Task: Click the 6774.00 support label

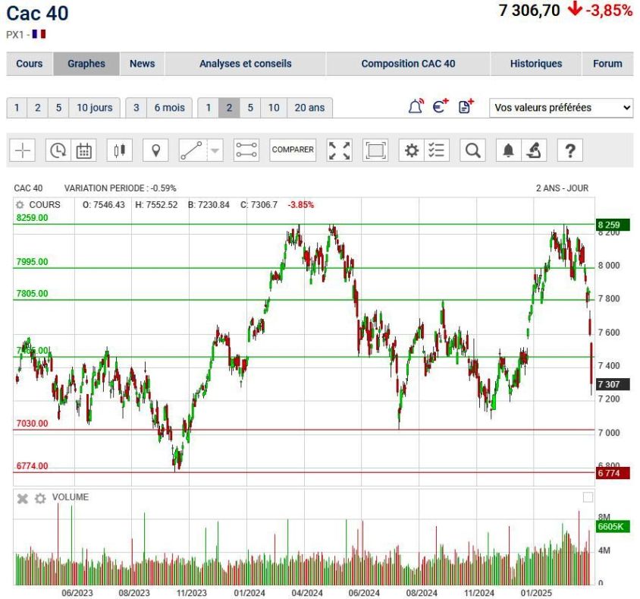Action: pos(33,466)
